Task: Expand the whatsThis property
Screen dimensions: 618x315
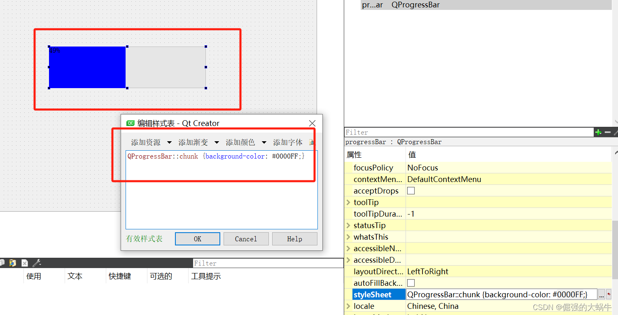Action: (x=348, y=237)
